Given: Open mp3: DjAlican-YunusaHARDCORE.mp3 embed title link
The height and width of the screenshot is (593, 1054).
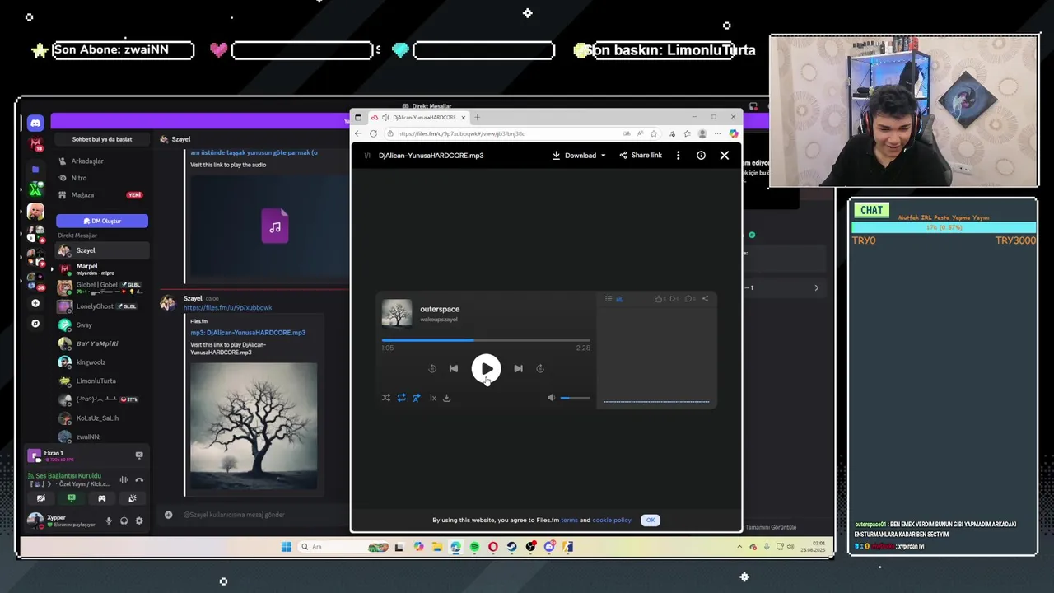Looking at the screenshot, I should (248, 333).
